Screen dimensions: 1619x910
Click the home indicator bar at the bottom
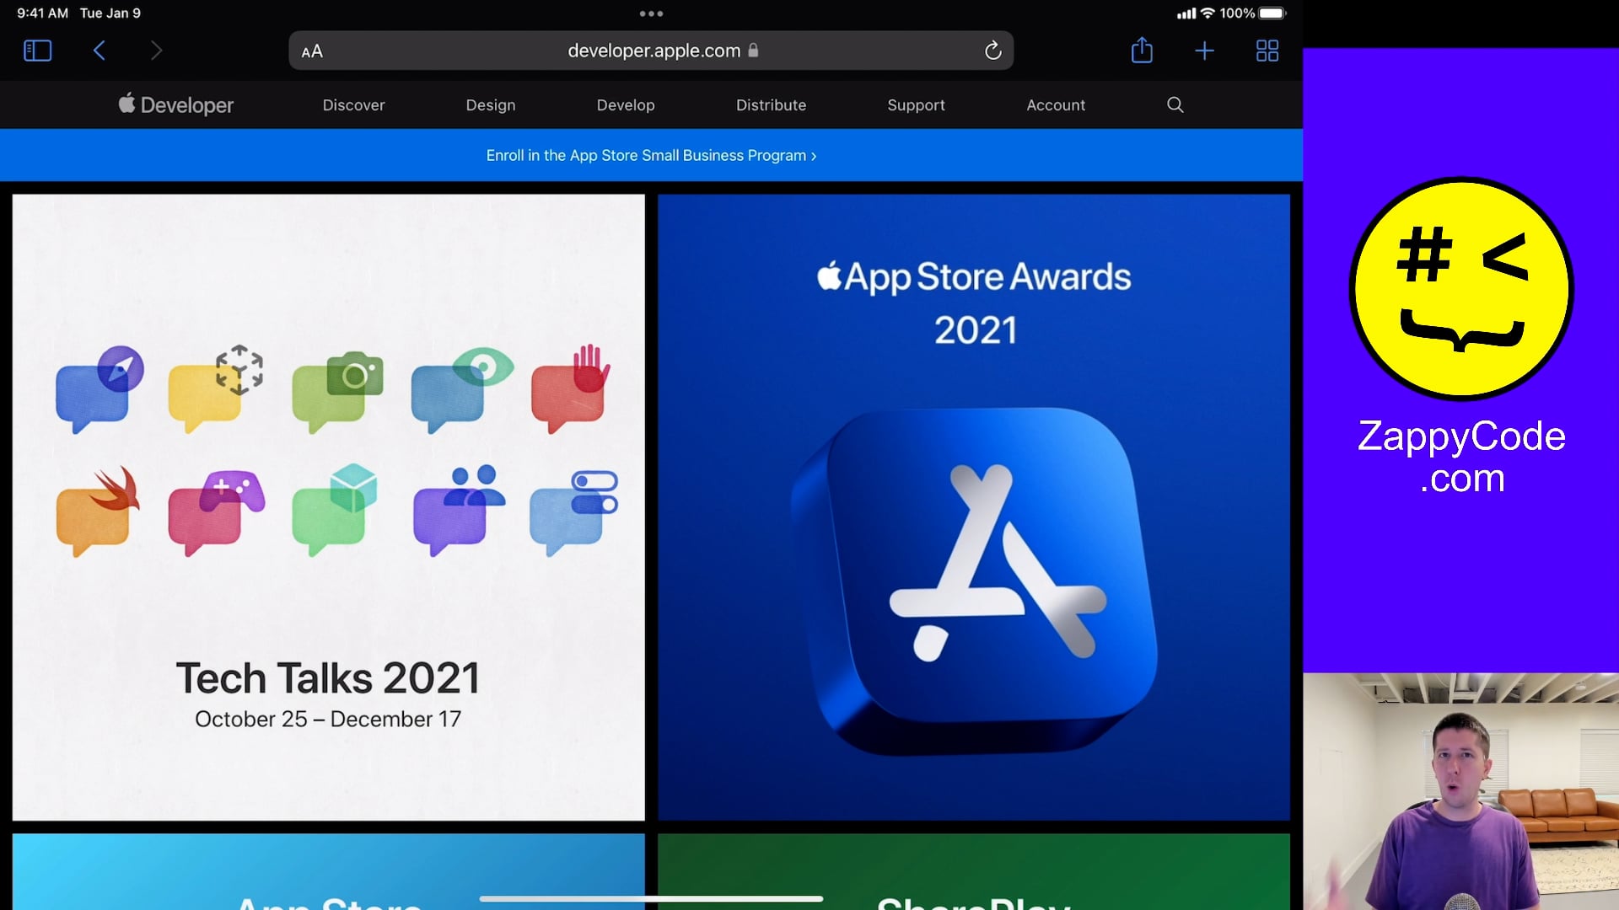pos(651,899)
